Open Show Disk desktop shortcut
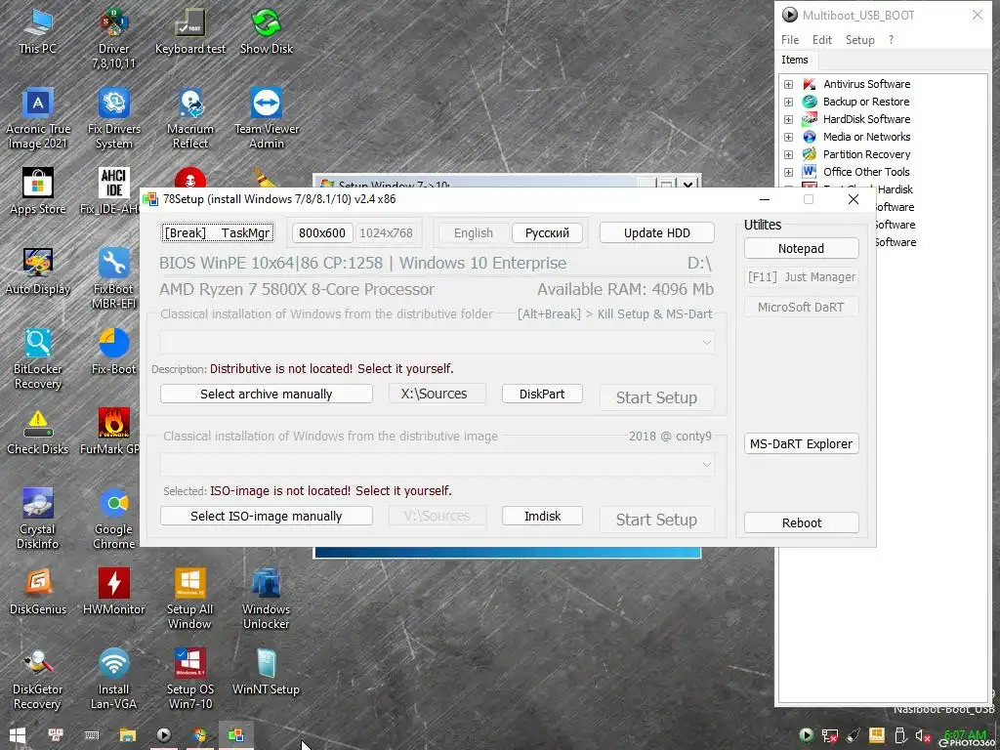 click(x=267, y=32)
